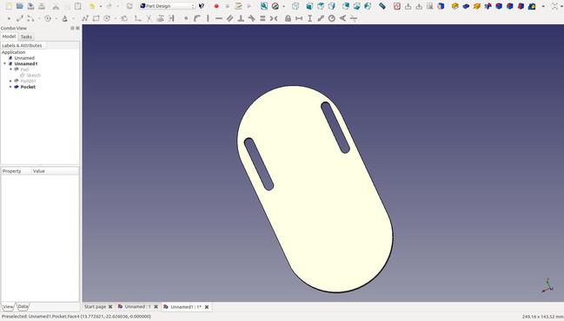Switch to the Start page tab
This screenshot has width=564, height=321.
(x=95, y=306)
